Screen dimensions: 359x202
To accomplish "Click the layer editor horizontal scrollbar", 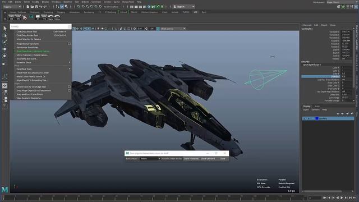I will coord(323,191).
